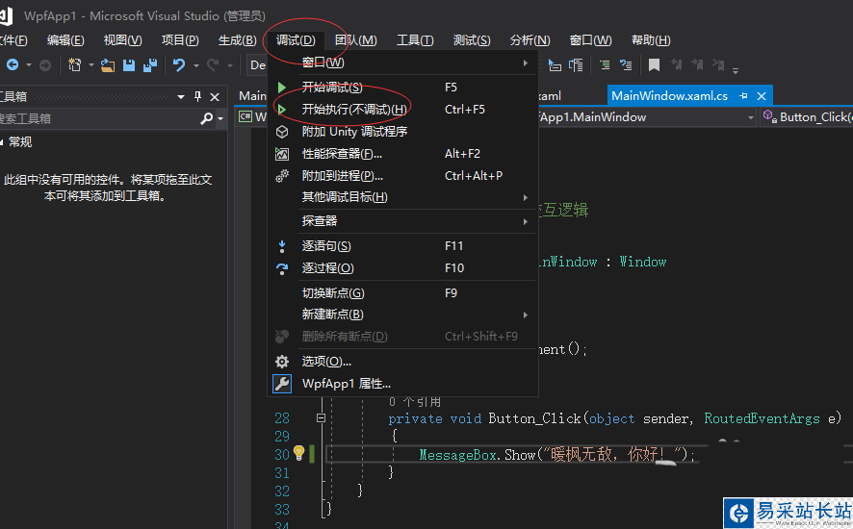Open the toolbox window options dropdown arrow
Viewport: 853px width, 529px height.
[181, 97]
